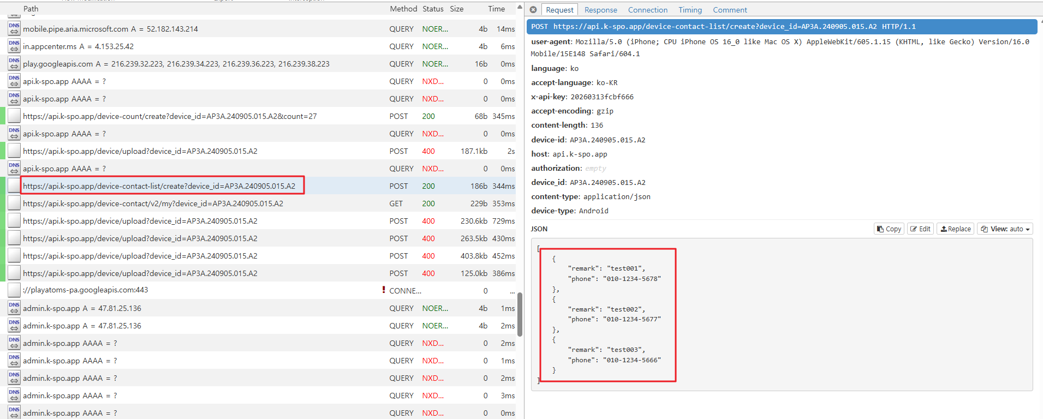
Task: Click the red error mark on playatoms-pa row
Action: click(x=384, y=290)
